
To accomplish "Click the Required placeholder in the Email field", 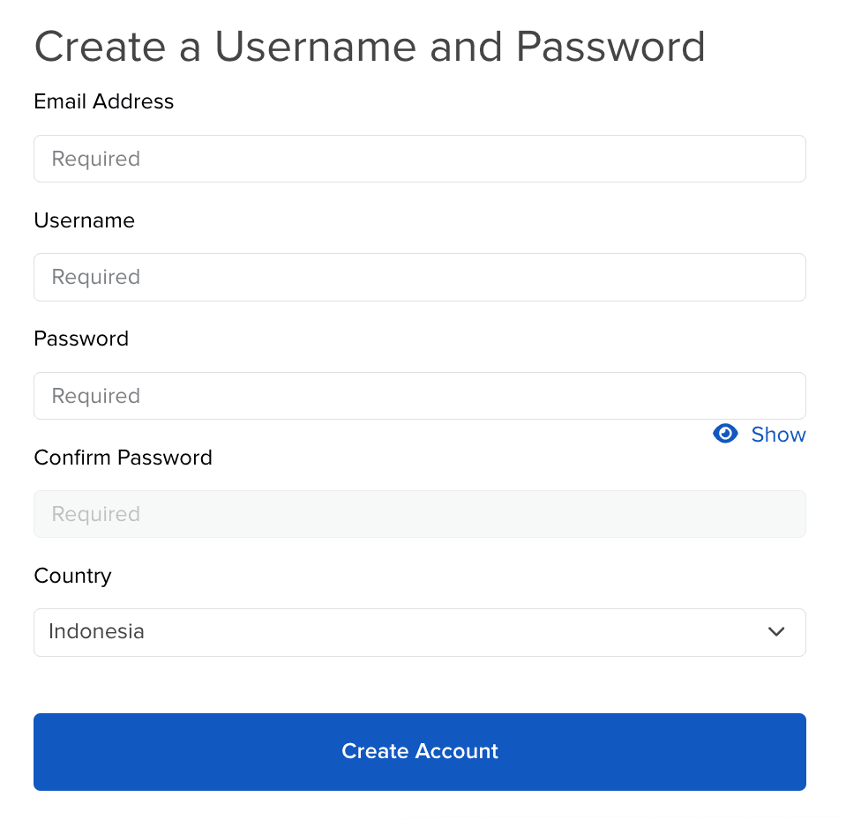I will 96,159.
